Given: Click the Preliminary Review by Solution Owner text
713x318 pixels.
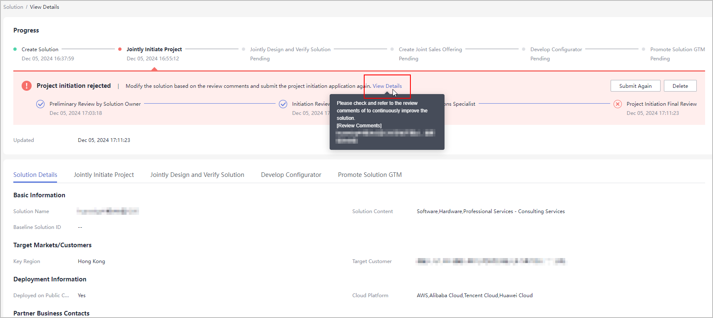Looking at the screenshot, I should [x=95, y=104].
